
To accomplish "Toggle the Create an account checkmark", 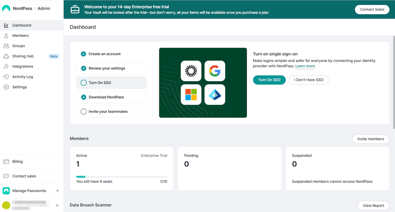I will point(83,54).
